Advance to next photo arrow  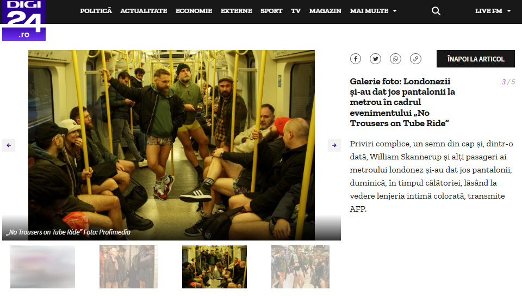pos(334,145)
